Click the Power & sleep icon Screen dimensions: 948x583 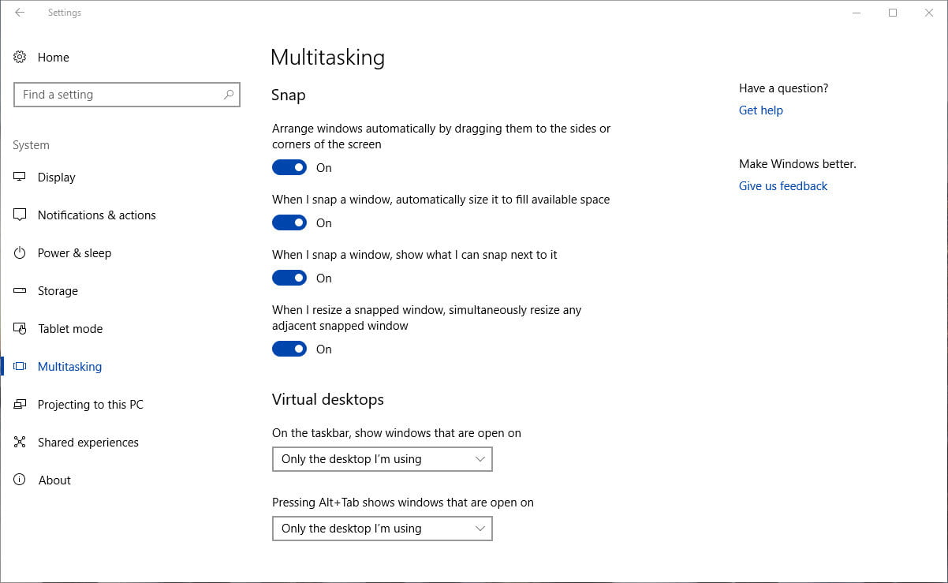(20, 252)
